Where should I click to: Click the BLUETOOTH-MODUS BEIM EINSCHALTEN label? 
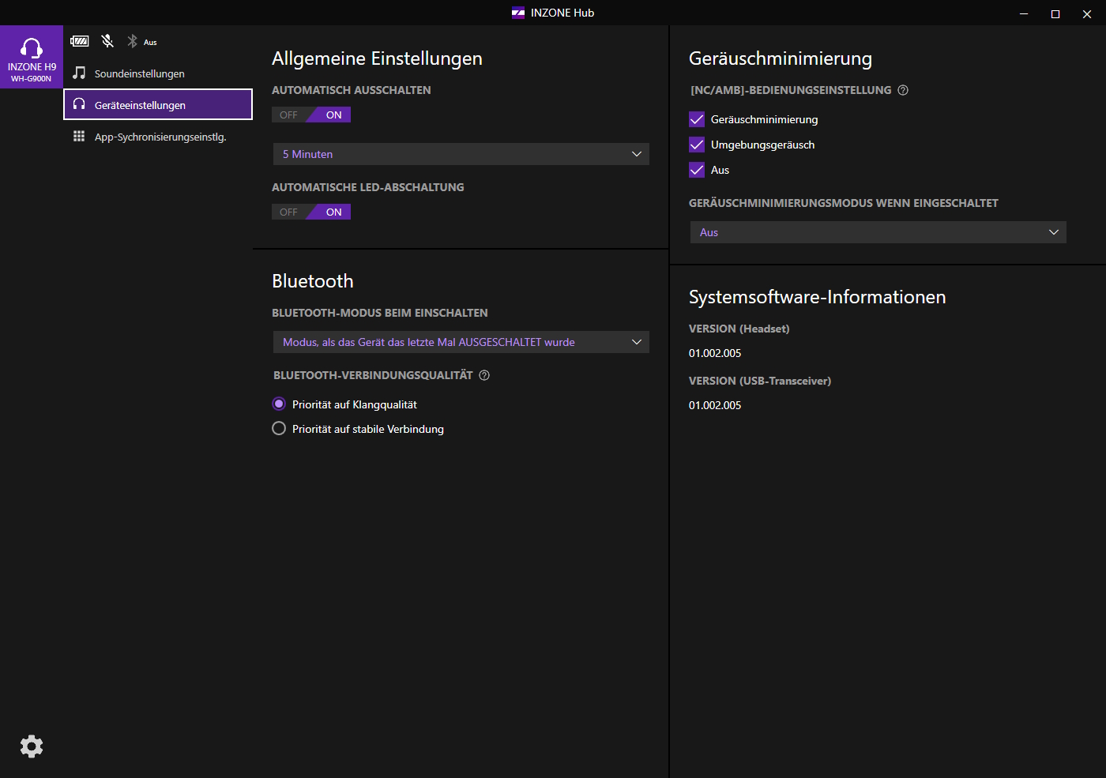click(x=380, y=313)
